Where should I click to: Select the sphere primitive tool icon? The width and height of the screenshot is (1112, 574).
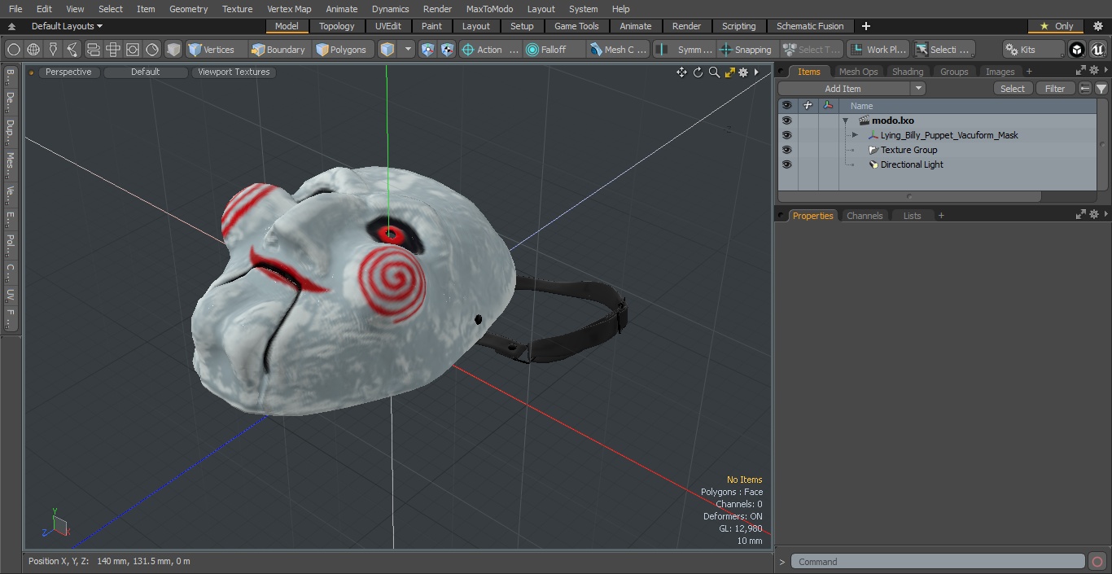(x=14, y=50)
